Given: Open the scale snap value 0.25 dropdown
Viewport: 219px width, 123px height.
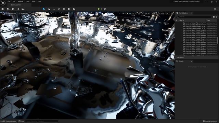Looking at the screenshot, I should pos(162,14).
